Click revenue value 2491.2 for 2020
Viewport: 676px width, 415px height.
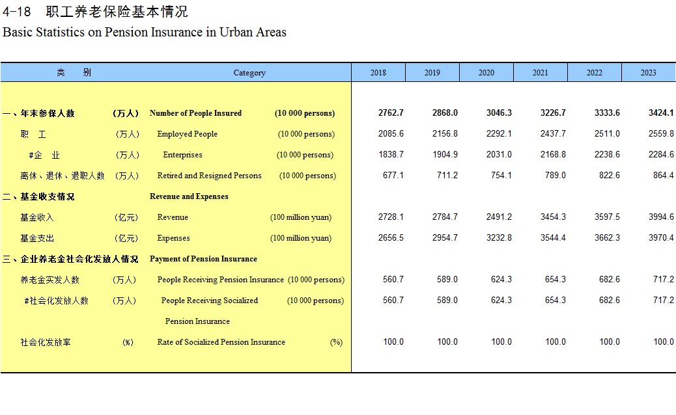pyautogui.click(x=500, y=217)
